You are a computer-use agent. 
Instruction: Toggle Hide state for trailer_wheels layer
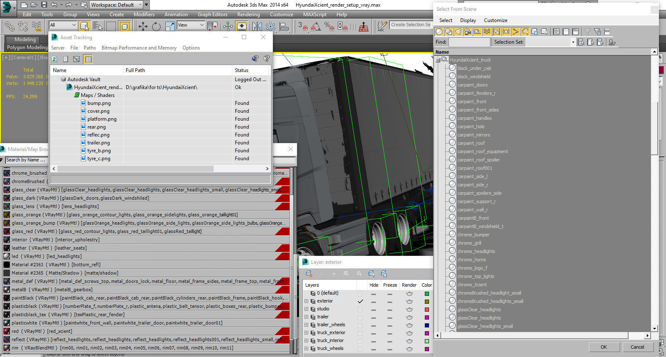point(374,325)
